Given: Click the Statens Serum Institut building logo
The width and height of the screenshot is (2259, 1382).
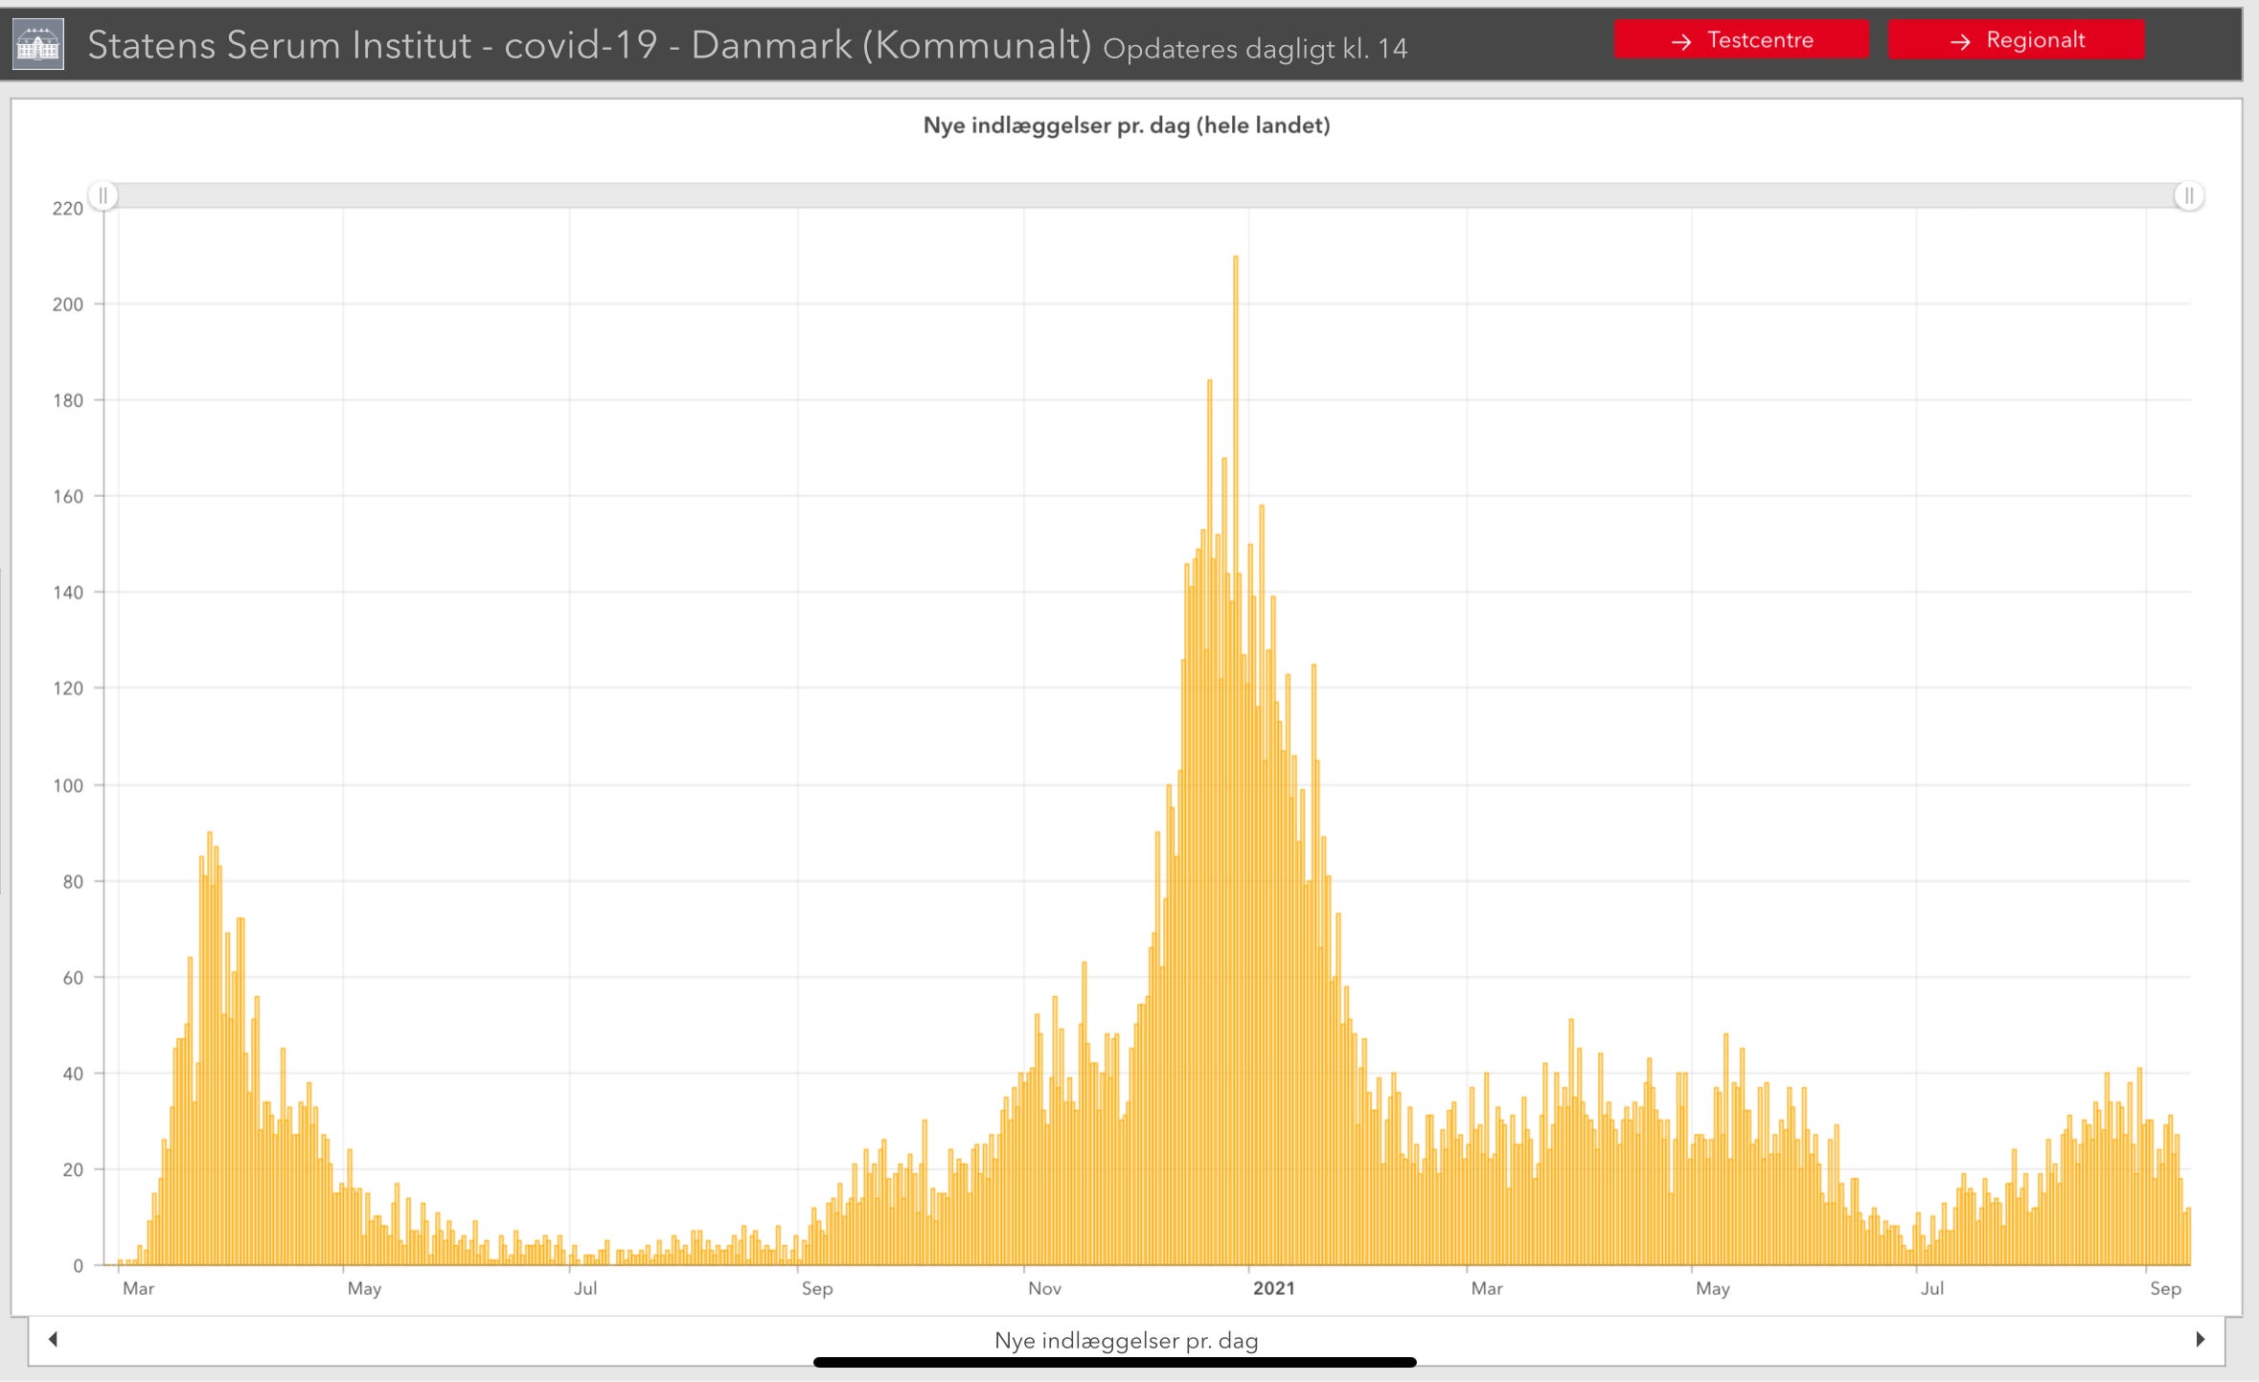Looking at the screenshot, I should [x=38, y=44].
